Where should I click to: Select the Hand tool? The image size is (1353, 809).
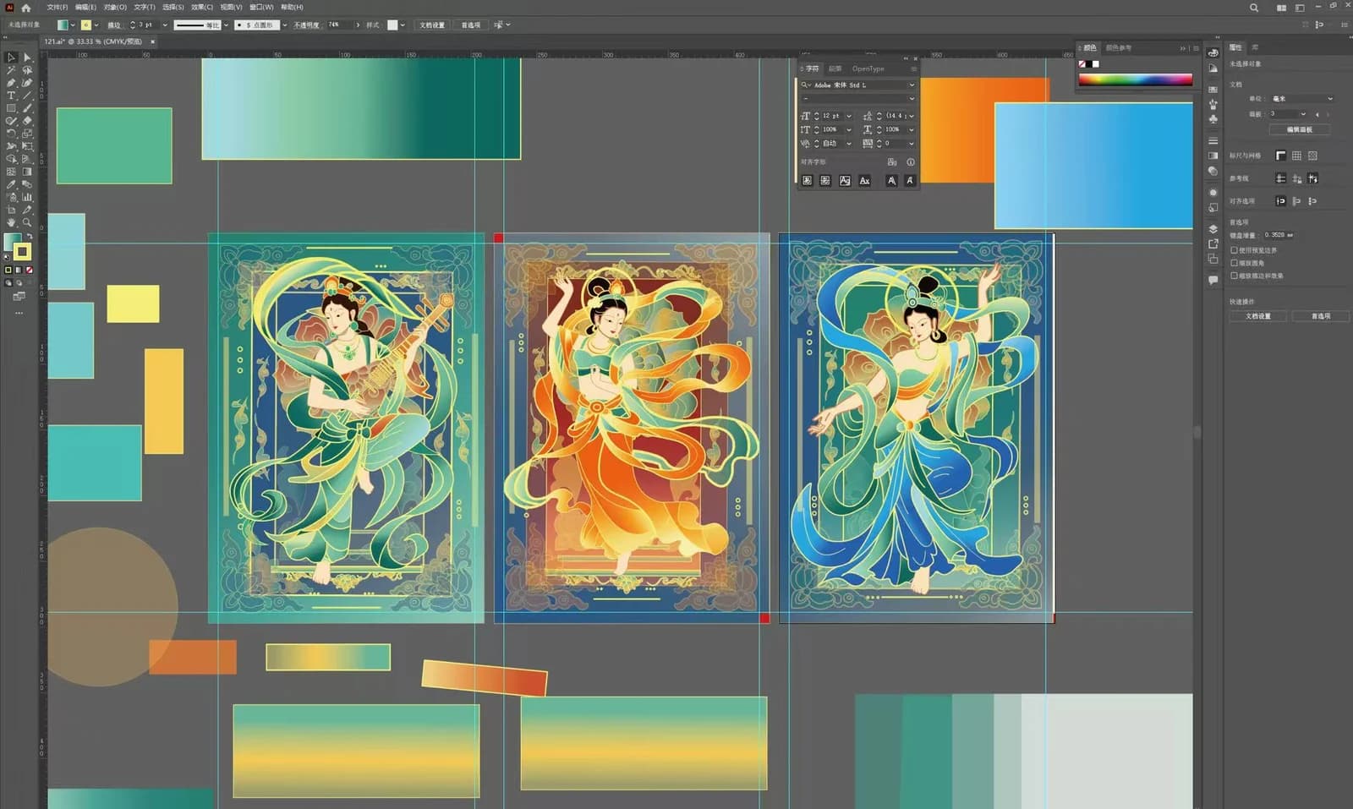pyautogui.click(x=11, y=222)
